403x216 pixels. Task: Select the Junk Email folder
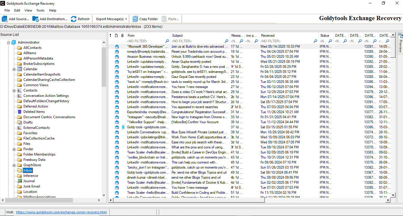point(32,186)
